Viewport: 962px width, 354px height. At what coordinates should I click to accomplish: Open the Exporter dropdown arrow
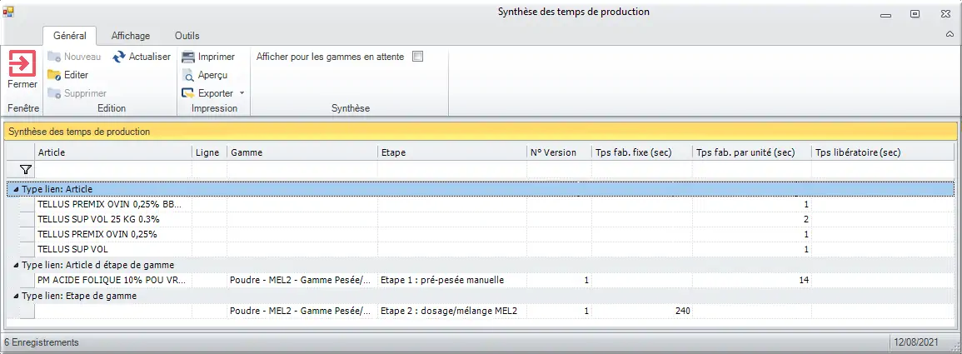click(x=242, y=93)
